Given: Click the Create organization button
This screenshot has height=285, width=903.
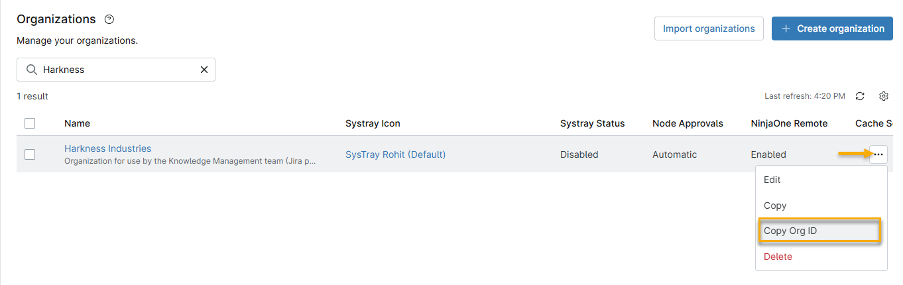Looking at the screenshot, I should click(x=832, y=28).
